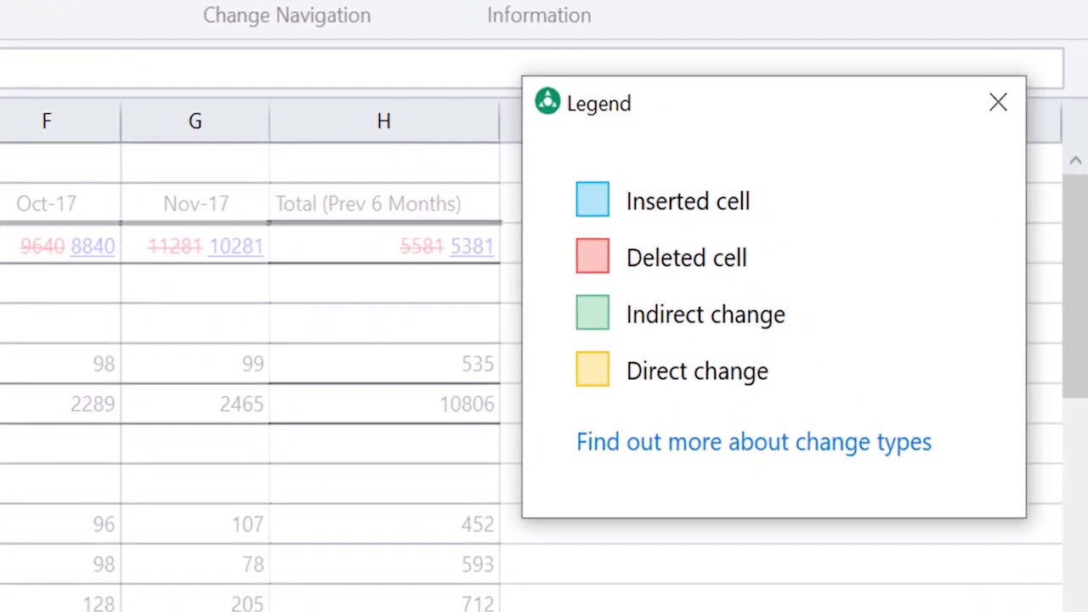This screenshot has height=612, width=1088.
Task: Select the Oct-17 header cell
Action: (60, 204)
